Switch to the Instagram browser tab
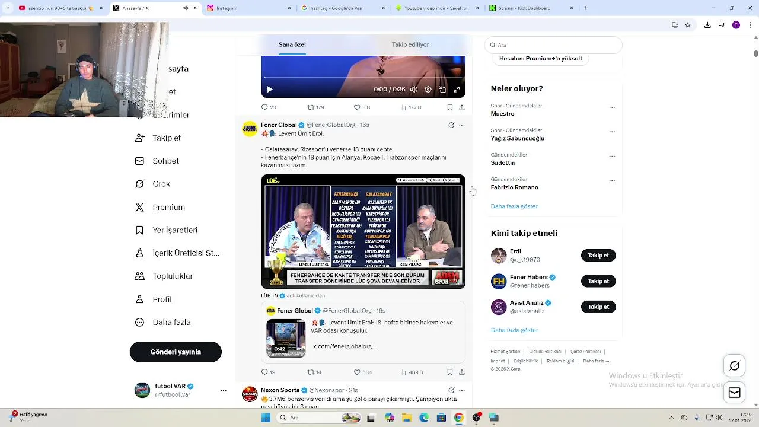The width and height of the screenshot is (759, 427). [249, 8]
